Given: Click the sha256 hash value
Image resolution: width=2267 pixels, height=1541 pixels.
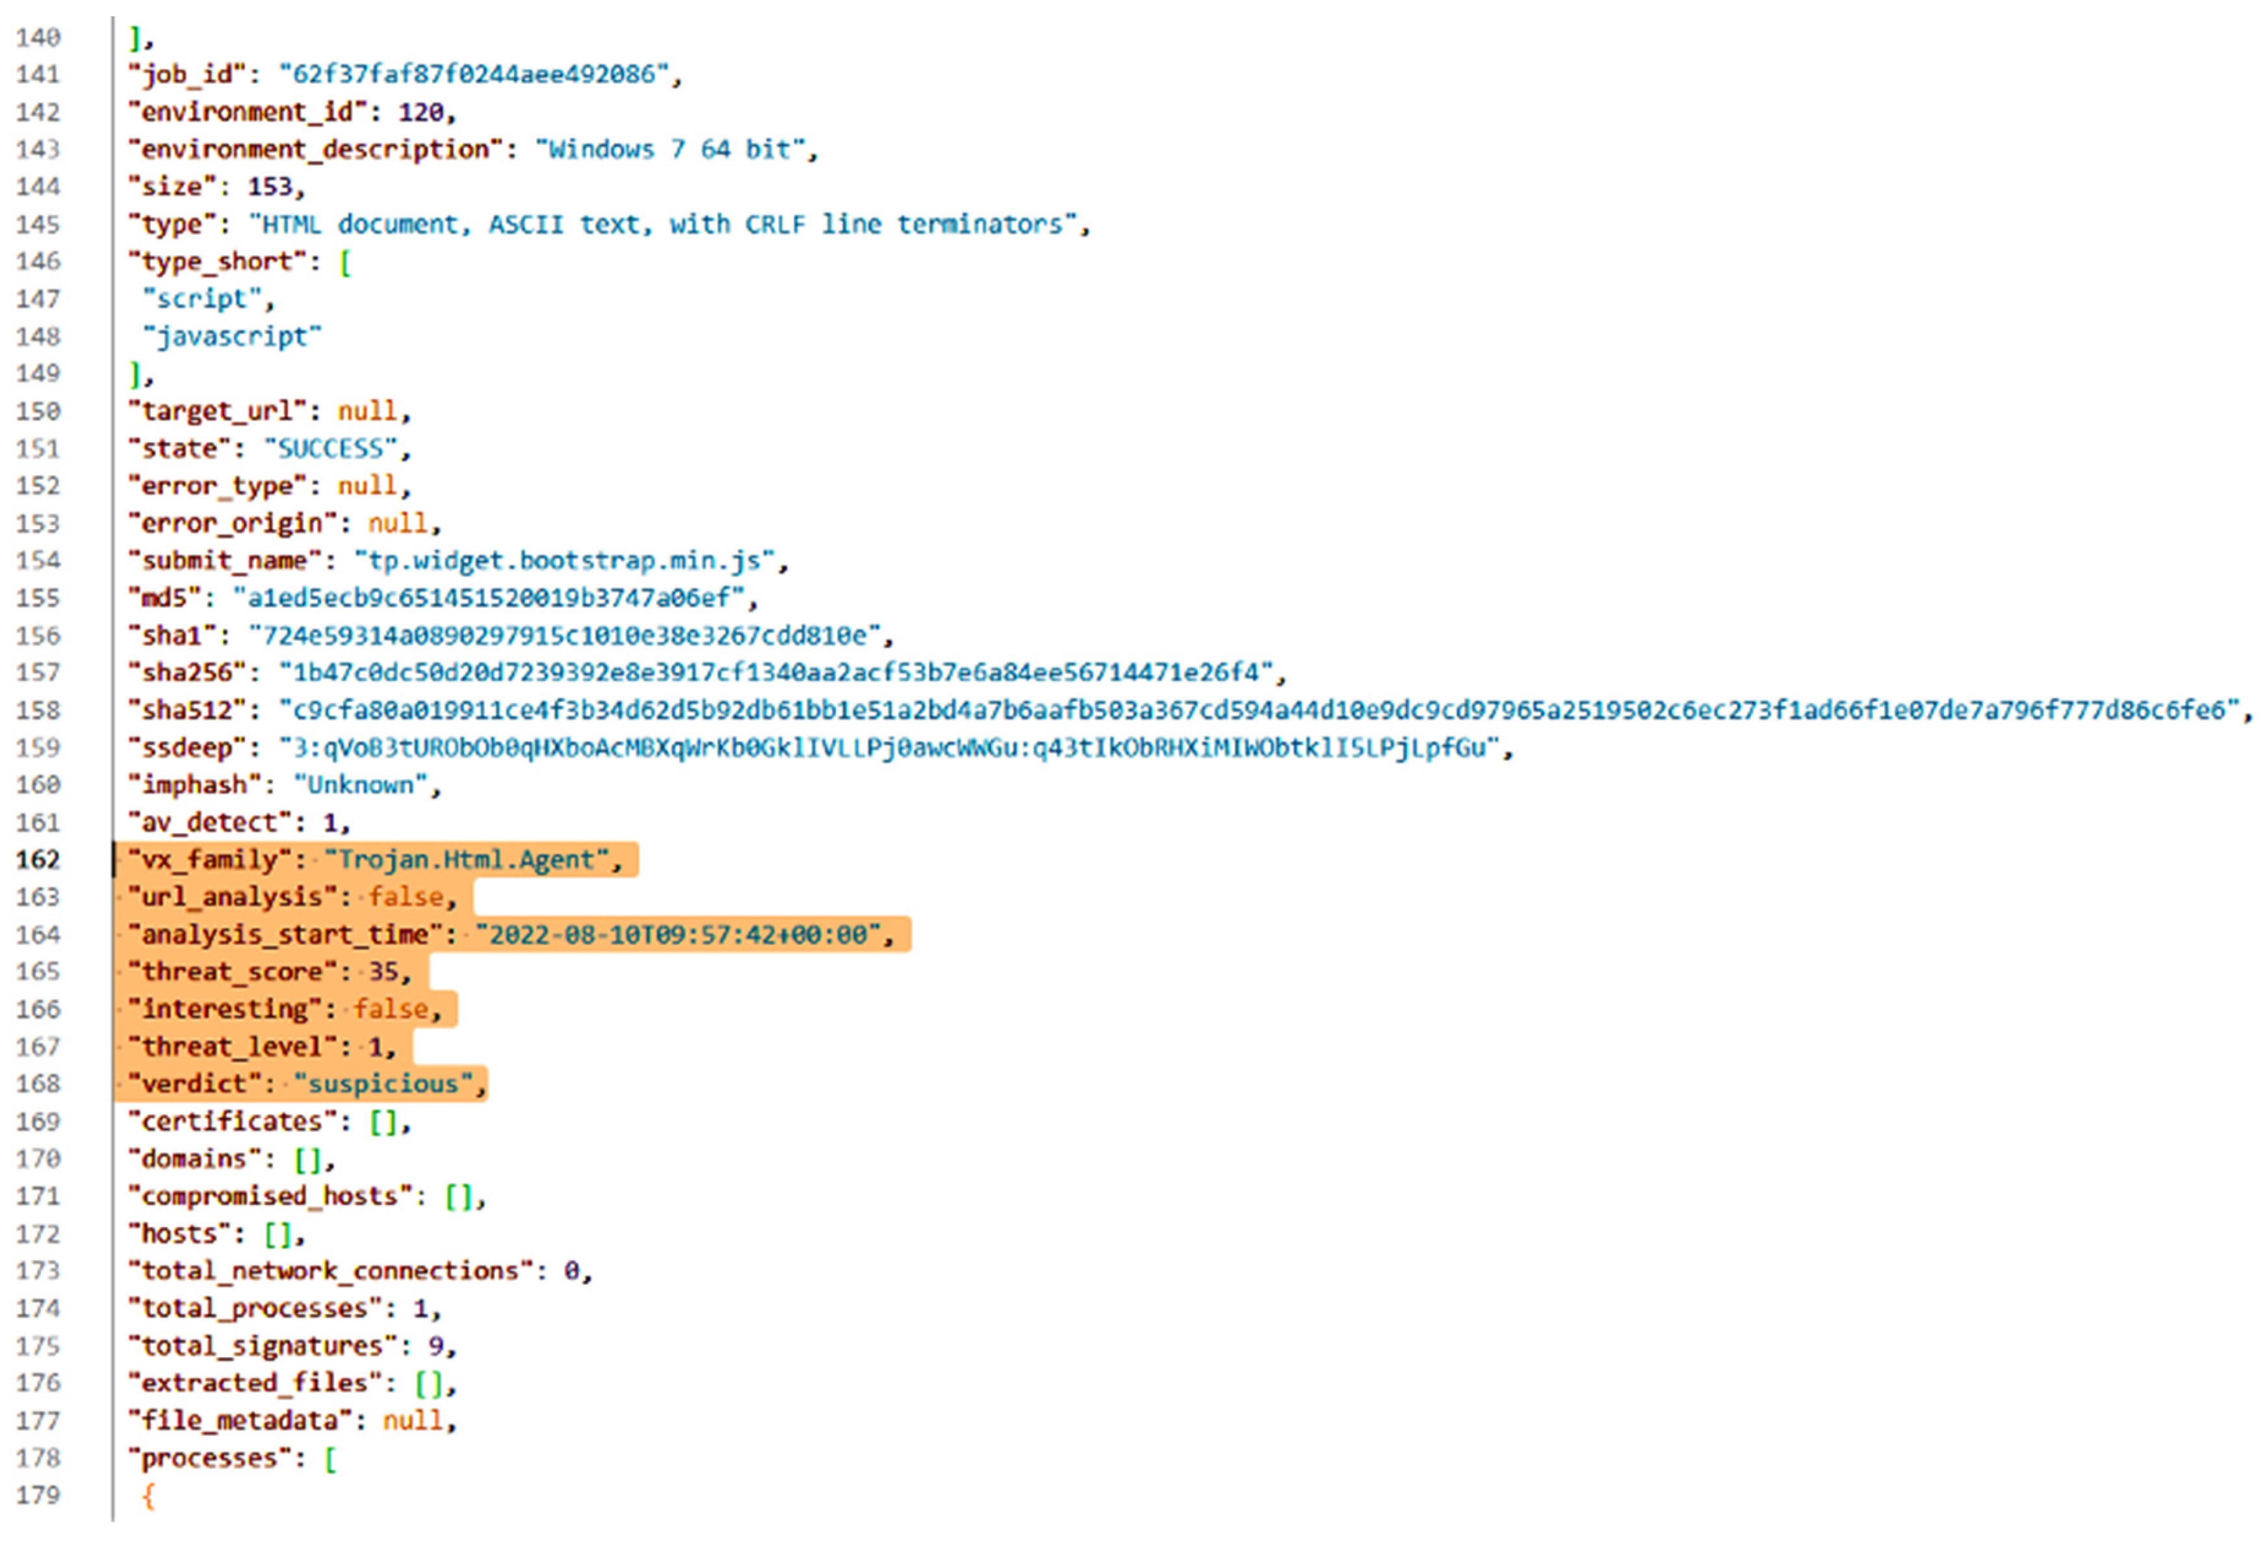Looking at the screenshot, I should [x=777, y=672].
